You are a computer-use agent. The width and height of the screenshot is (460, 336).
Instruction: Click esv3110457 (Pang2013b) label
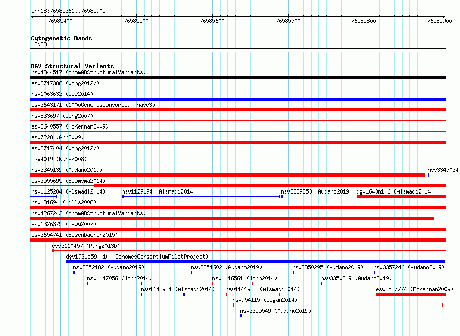tap(86, 246)
